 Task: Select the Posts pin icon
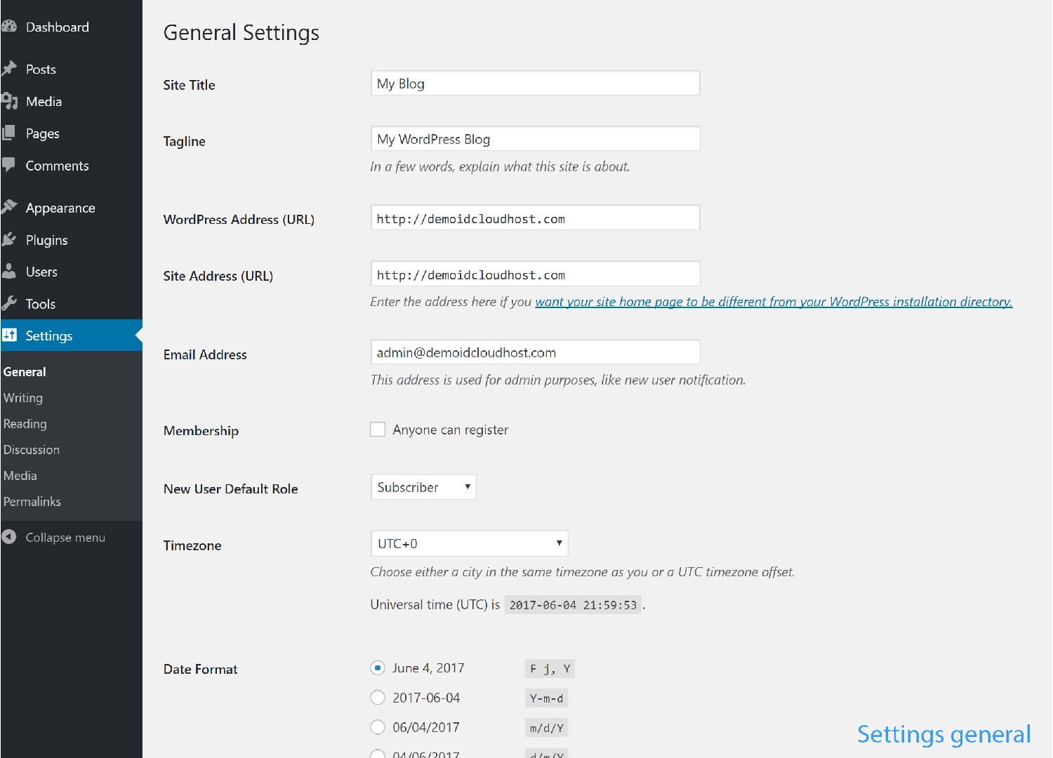click(10, 68)
